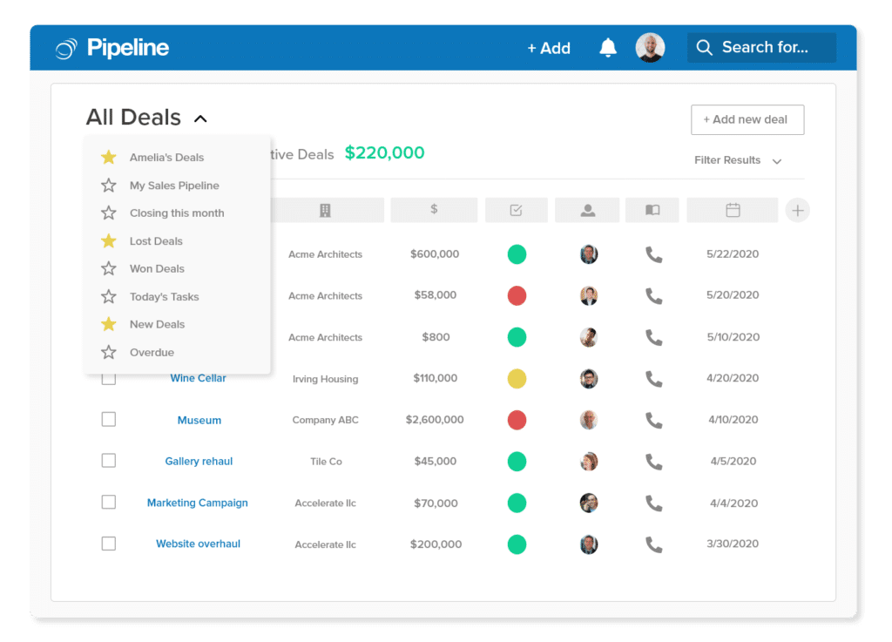Click the plus icon to add column
Image resolution: width=892 pixels, height=642 pixels.
797,210
